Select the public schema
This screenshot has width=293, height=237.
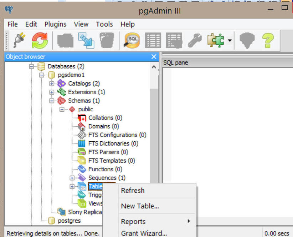click(86, 110)
